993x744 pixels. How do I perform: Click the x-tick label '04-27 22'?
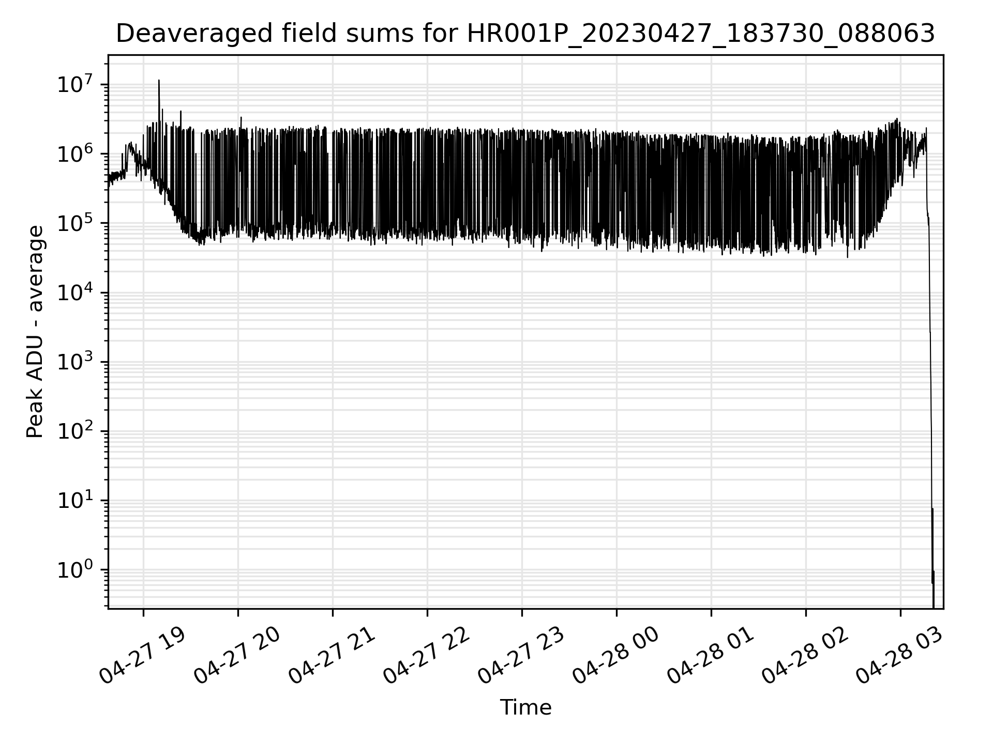(x=426, y=655)
